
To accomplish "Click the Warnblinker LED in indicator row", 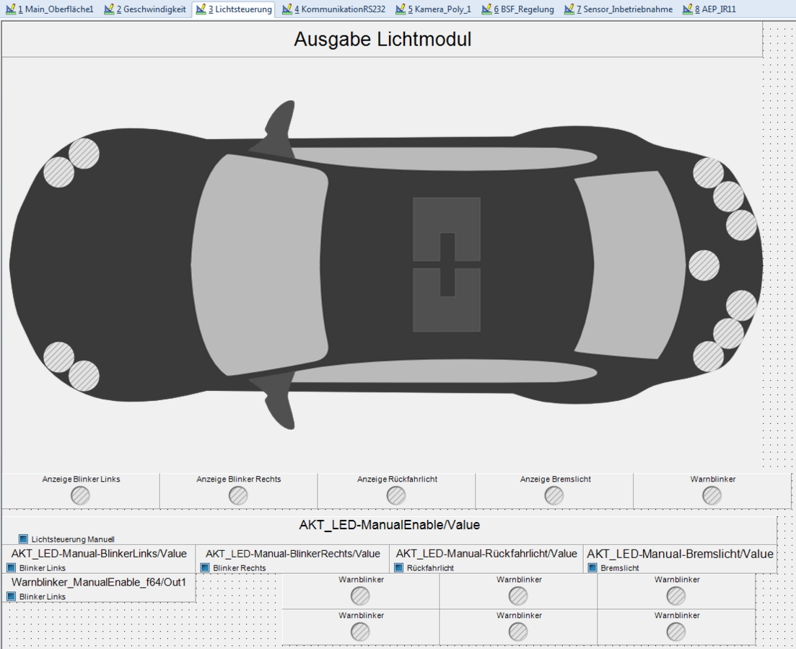I will (x=712, y=495).
